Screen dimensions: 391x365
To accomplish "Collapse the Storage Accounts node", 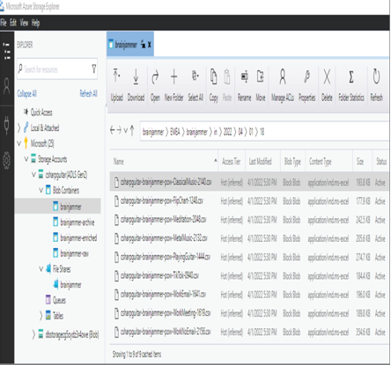I will point(26,159).
